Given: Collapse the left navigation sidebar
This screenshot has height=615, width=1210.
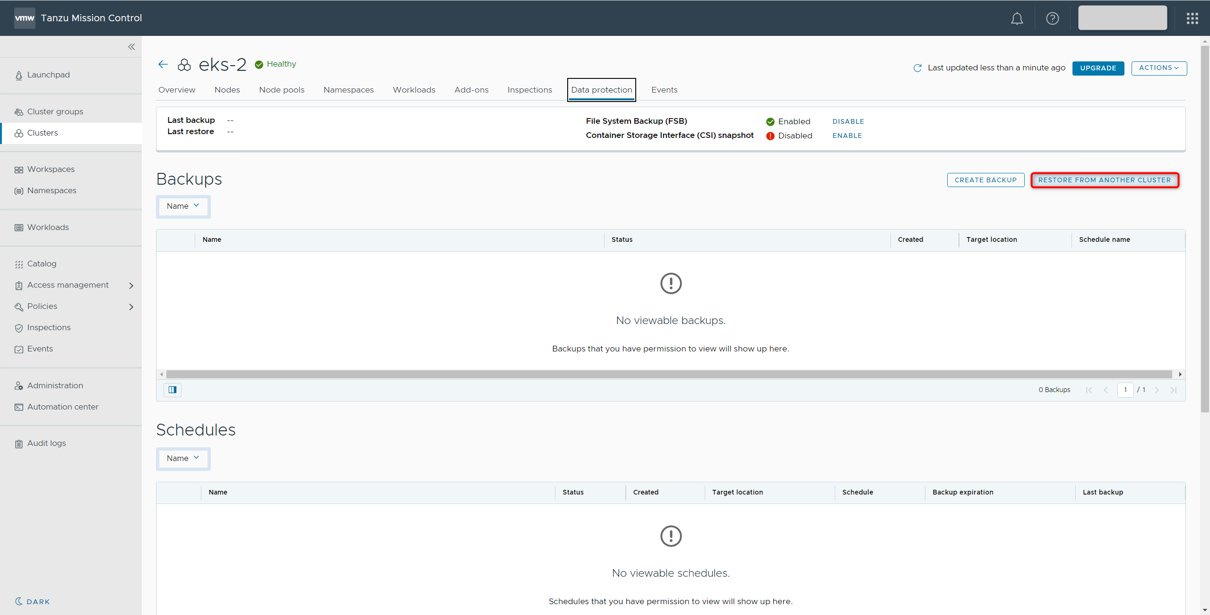Looking at the screenshot, I should (131, 47).
